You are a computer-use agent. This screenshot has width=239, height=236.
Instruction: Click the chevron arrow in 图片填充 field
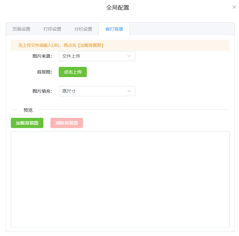point(129,91)
